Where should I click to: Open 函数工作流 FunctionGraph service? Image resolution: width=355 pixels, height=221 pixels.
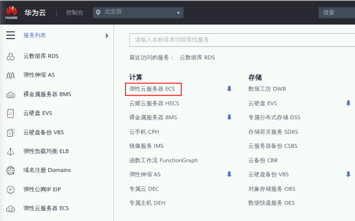(163, 160)
